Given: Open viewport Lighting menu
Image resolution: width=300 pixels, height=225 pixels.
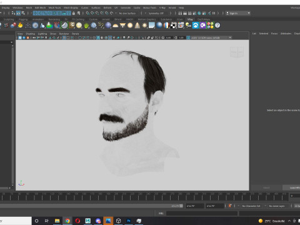Looking at the screenshot, I should [42, 34].
